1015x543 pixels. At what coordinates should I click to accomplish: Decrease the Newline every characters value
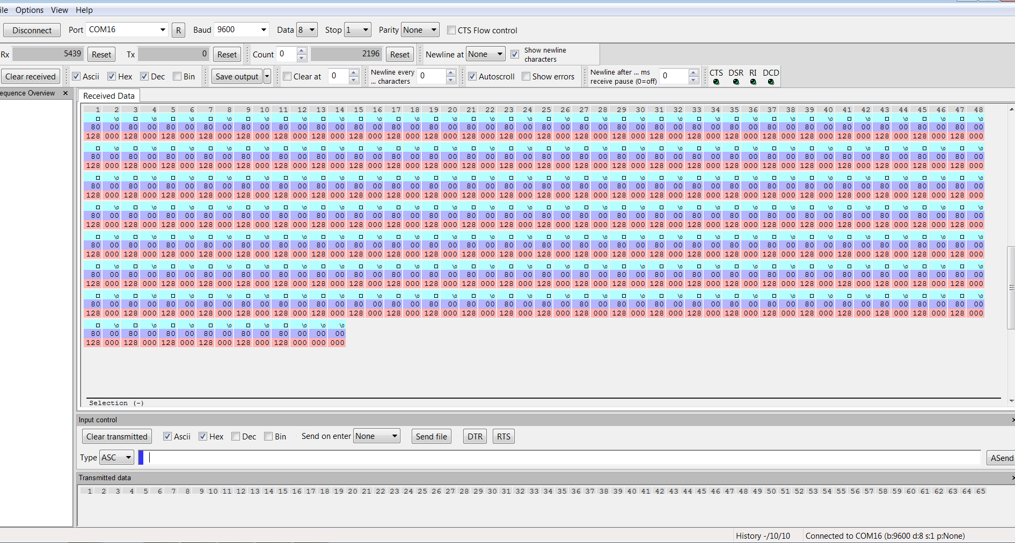(x=451, y=80)
